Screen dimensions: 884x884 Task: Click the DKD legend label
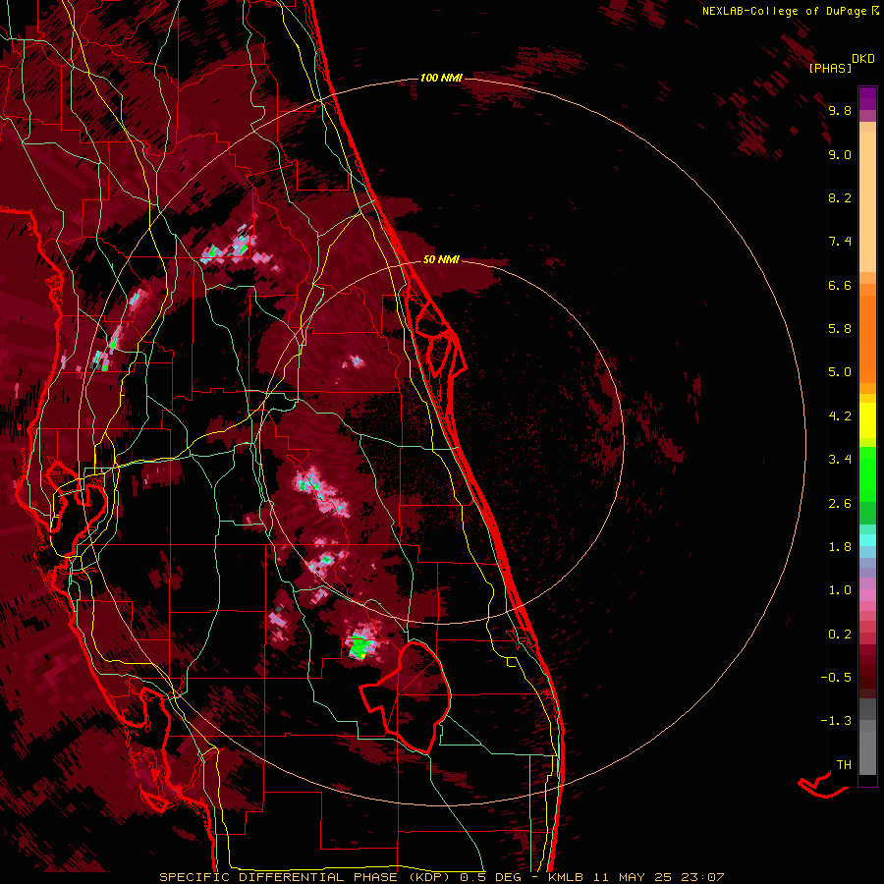[862, 59]
